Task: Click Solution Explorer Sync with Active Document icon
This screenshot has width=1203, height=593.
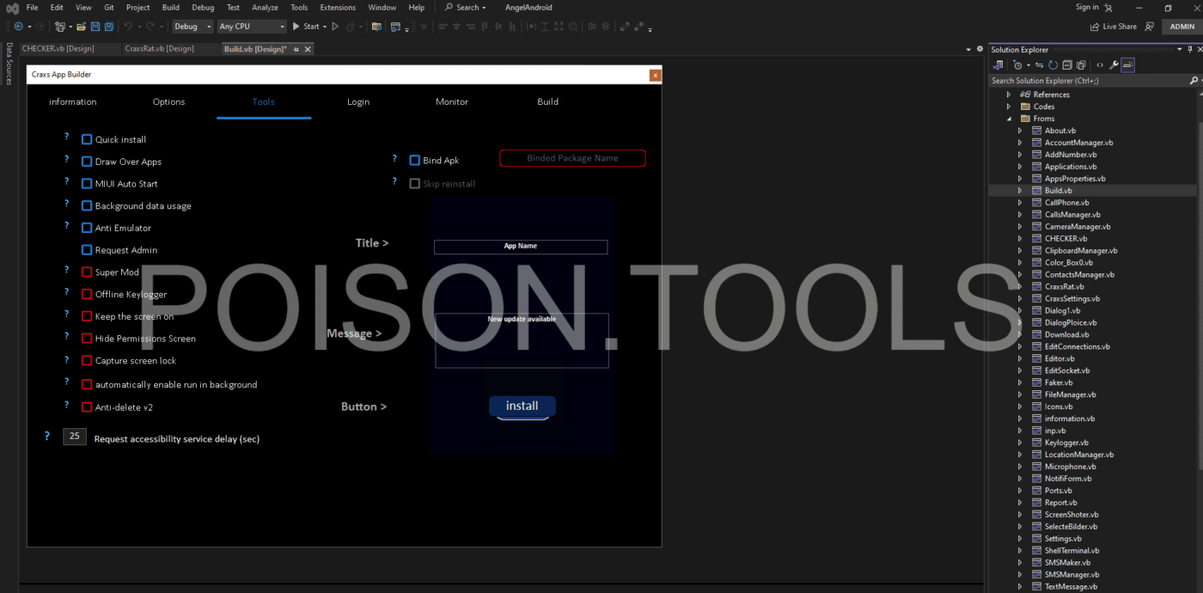Action: [x=1039, y=65]
